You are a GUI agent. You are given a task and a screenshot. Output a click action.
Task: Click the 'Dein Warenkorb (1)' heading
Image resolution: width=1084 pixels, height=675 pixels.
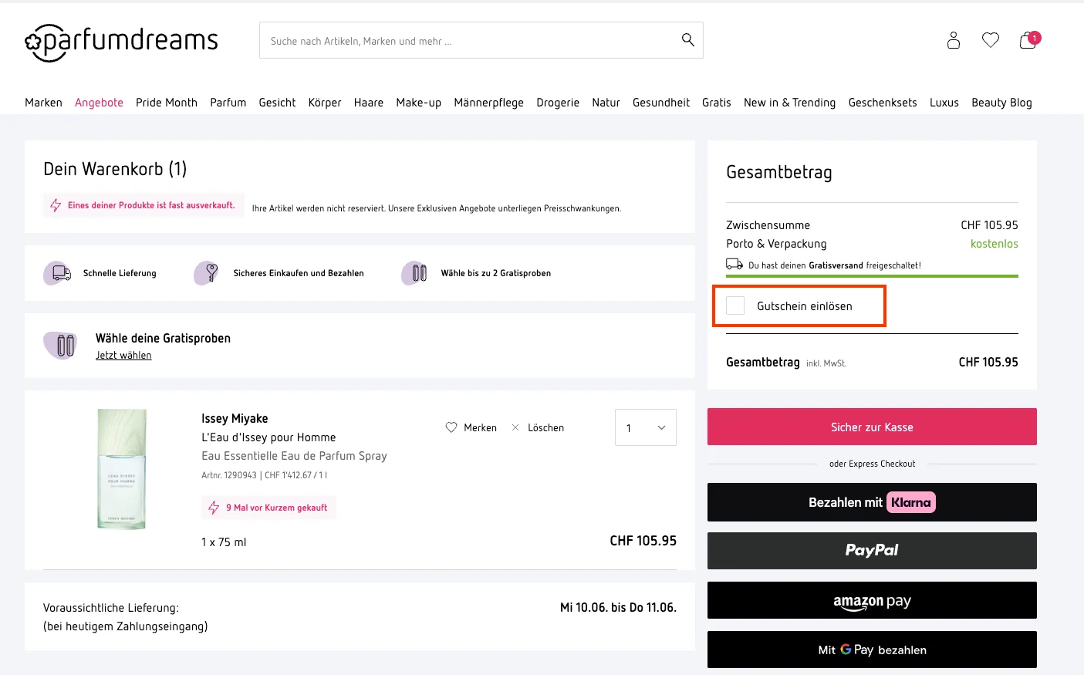(x=115, y=169)
